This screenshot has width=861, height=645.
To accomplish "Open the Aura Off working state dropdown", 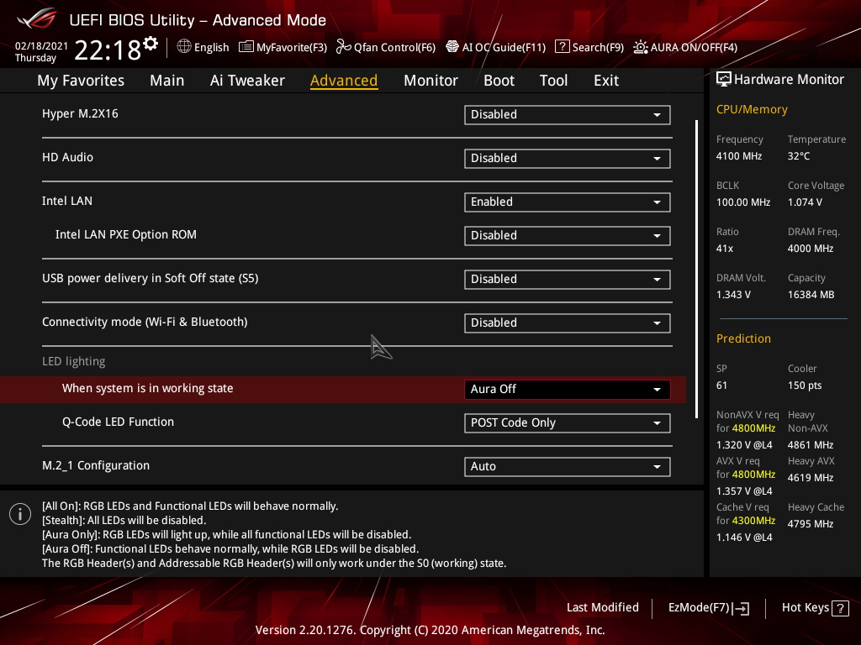I will point(567,390).
